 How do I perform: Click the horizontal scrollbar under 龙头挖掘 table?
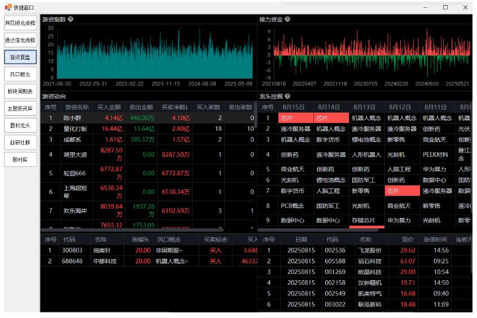pos(318,230)
